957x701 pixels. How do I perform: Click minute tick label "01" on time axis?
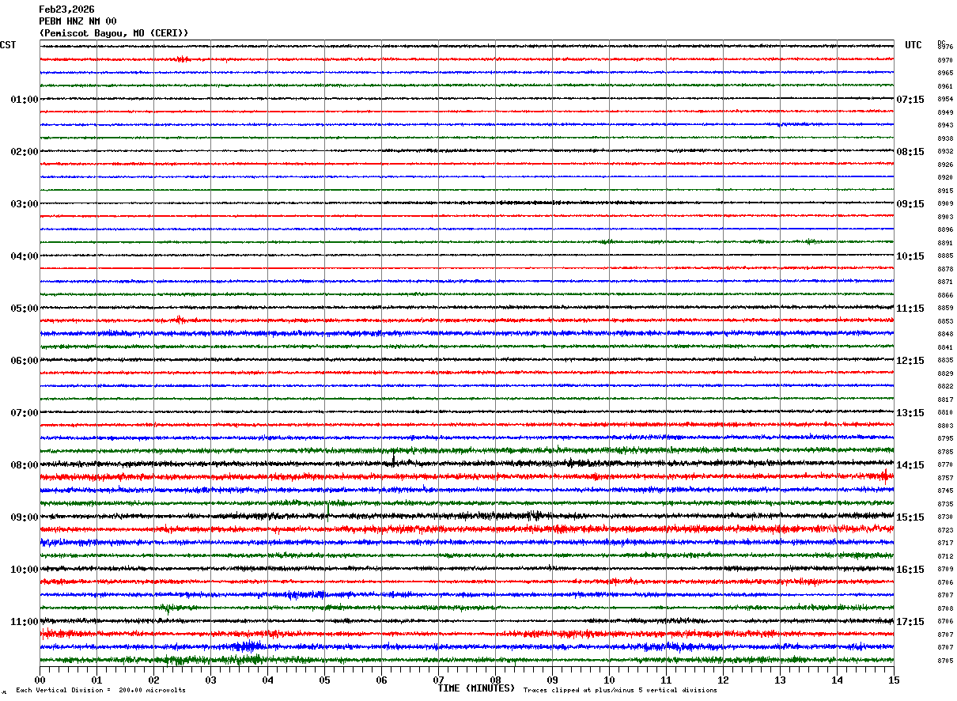coord(96,680)
